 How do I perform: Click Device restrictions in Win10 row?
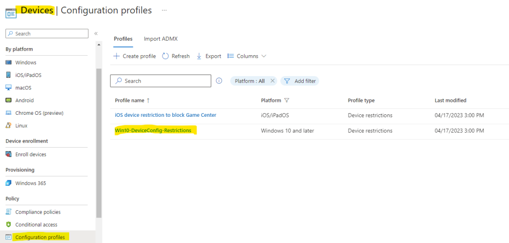(370, 130)
